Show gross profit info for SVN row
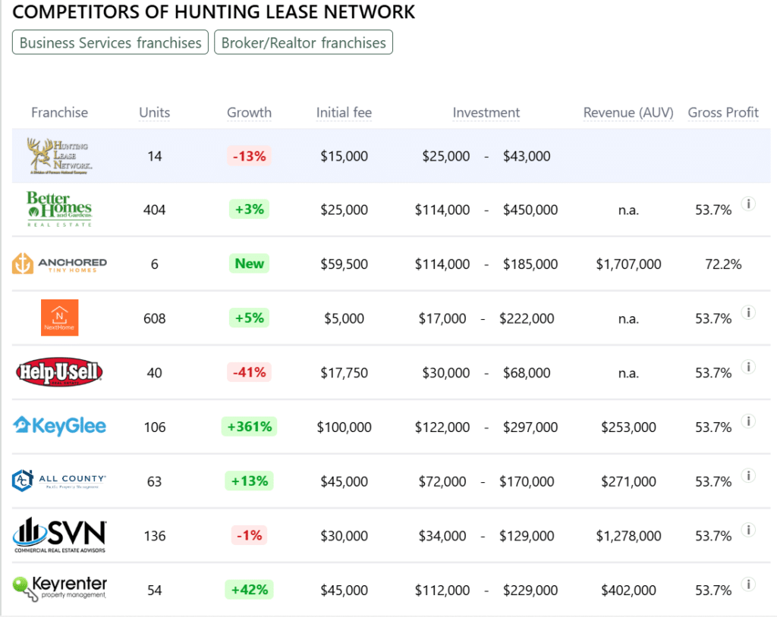Viewport: 777px width, 617px height. click(x=748, y=530)
